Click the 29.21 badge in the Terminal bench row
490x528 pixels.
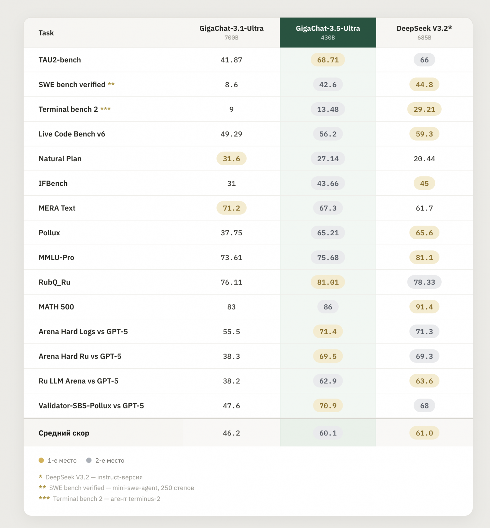tap(424, 109)
